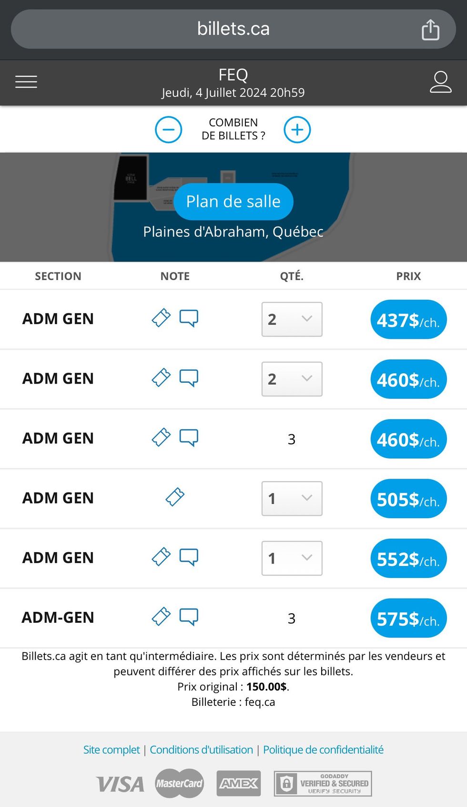The height and width of the screenshot is (807, 467).
Task: Open the hamburger menu
Action: coord(26,82)
